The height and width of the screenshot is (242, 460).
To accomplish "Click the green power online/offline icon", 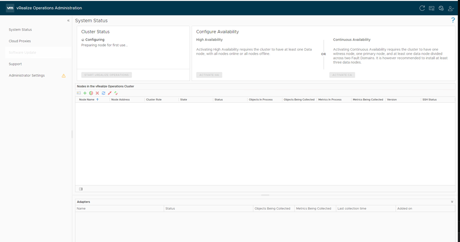I will coord(91,93).
